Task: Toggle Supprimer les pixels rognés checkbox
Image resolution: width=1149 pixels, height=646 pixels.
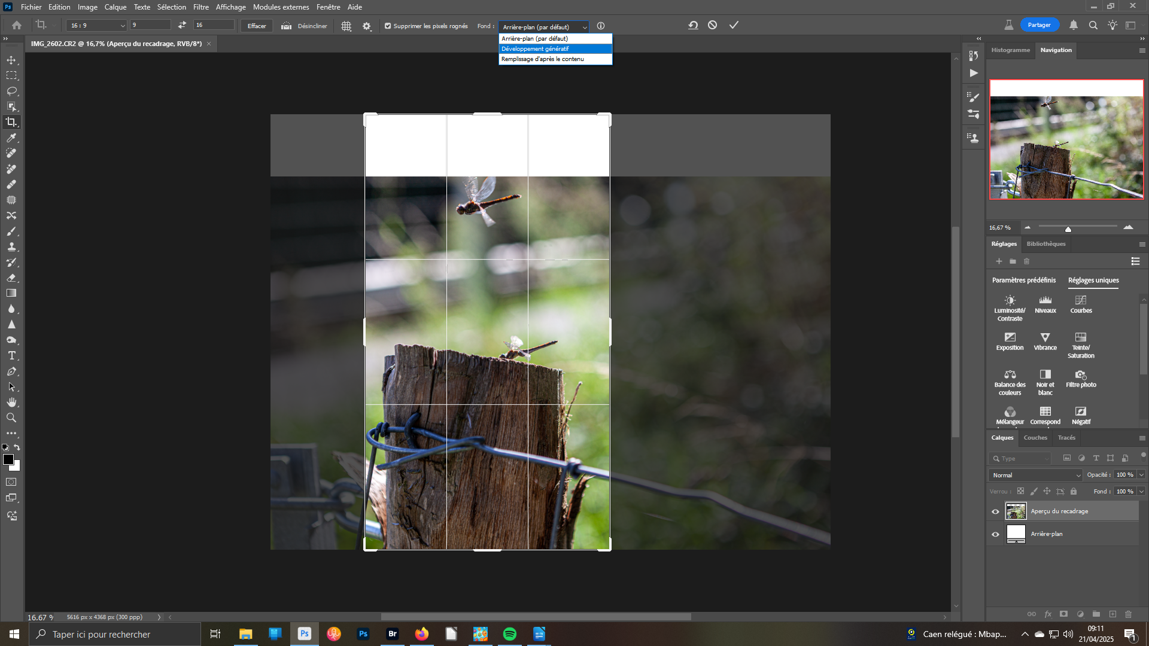Action: point(388,26)
